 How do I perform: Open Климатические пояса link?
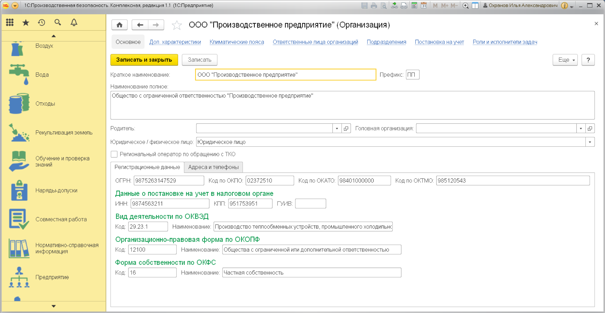coord(237,42)
